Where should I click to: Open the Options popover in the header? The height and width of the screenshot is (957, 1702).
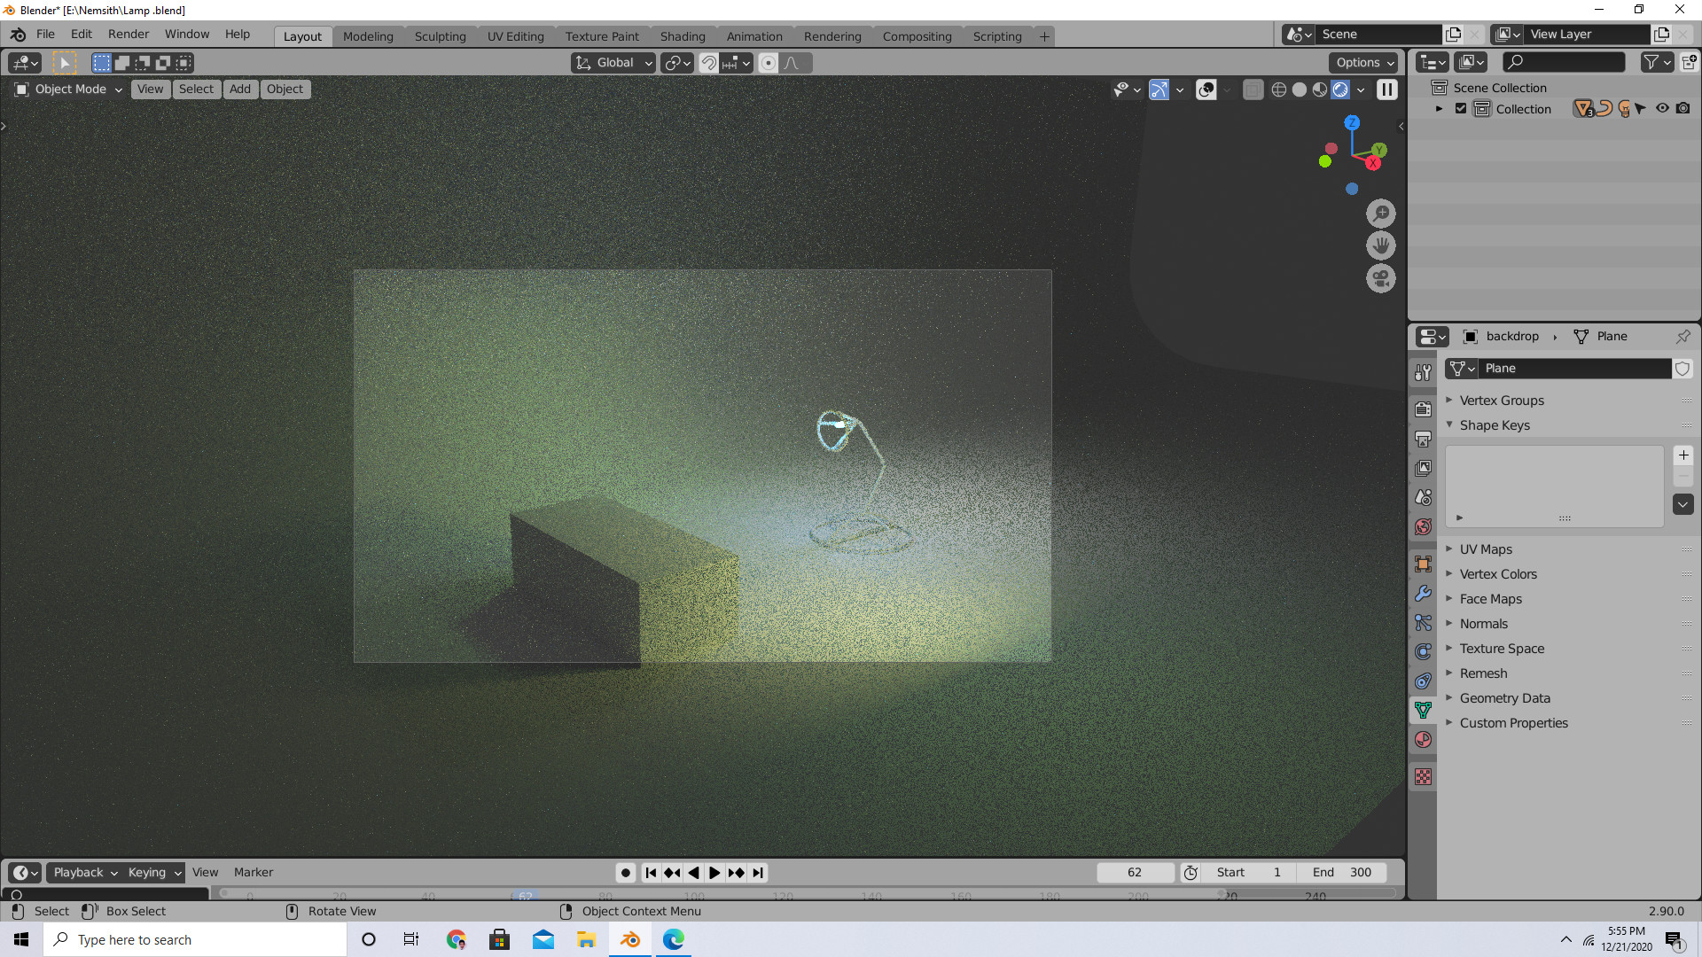pyautogui.click(x=1362, y=63)
